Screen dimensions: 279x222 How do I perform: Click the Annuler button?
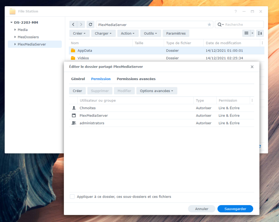tap(202, 209)
